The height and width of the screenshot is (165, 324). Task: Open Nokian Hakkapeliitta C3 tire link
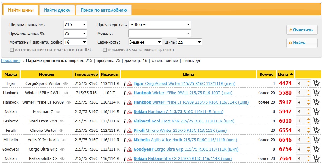coord(183,159)
